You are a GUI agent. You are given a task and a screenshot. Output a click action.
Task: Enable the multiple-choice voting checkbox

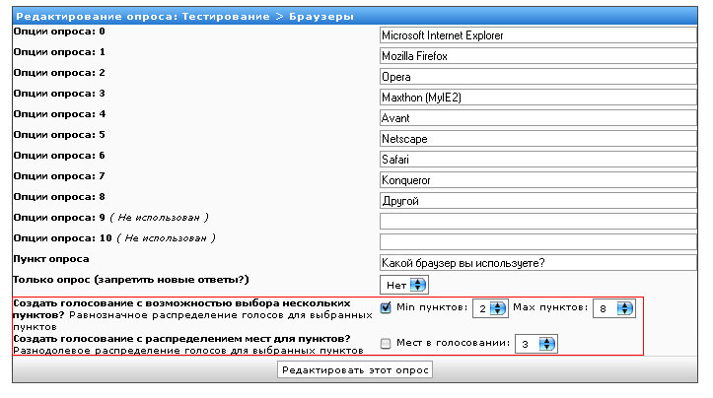point(387,308)
